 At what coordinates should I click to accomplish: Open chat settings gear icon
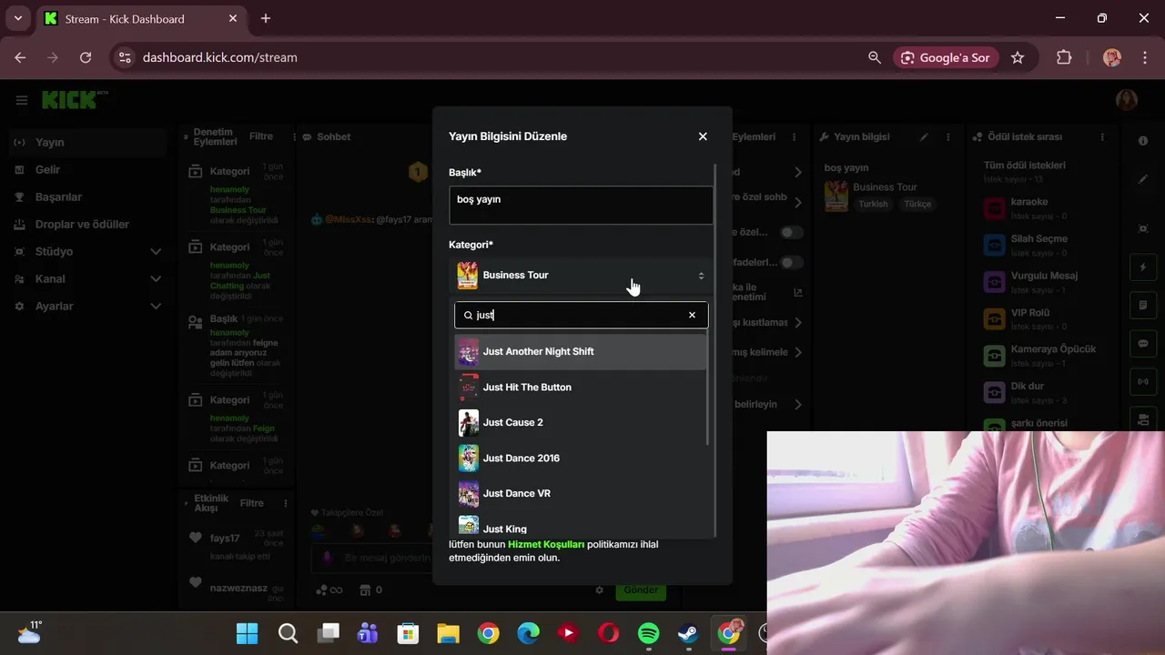coord(599,590)
